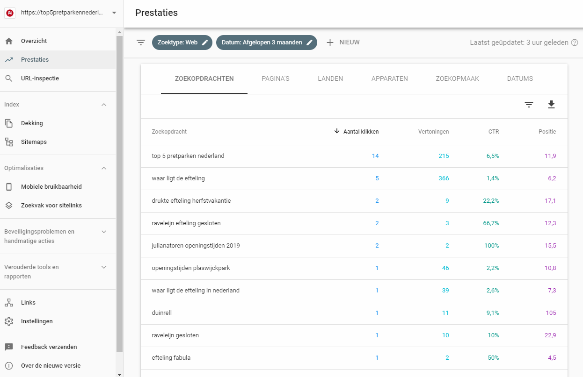Click the URL-inspectie magnifier icon
This screenshot has height=377, width=583.
point(9,78)
